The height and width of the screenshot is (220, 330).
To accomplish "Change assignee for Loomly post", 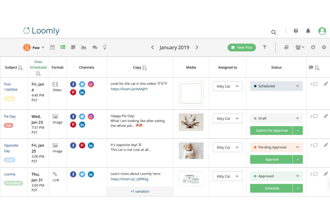I will [x=228, y=176].
